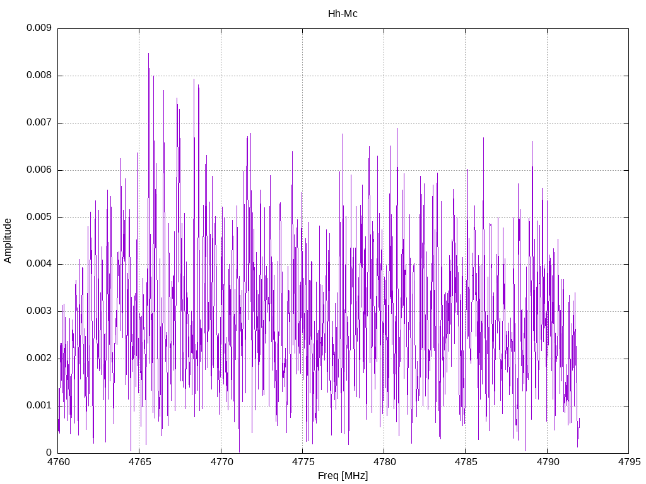
Task: Click the "Amplitude" y-axis label
Action: [x=8, y=241]
